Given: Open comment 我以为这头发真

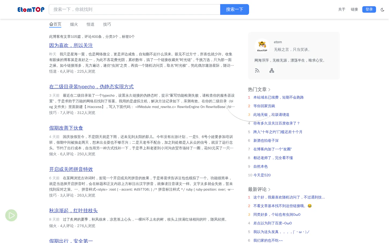Looking at the screenshot, I should coord(281,232).
